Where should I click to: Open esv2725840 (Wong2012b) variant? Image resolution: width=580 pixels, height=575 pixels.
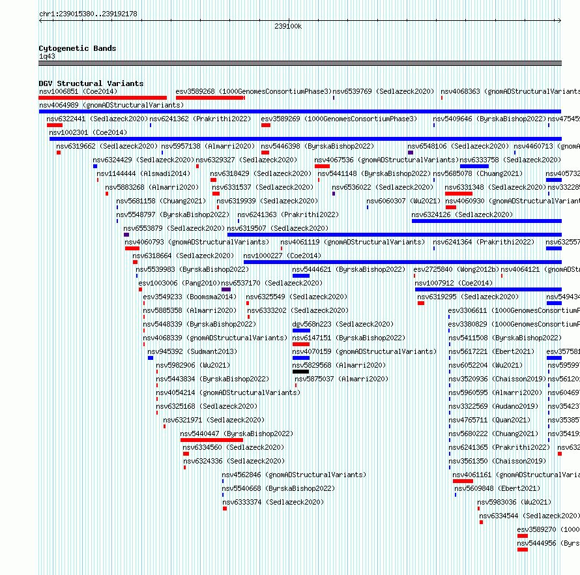click(456, 269)
